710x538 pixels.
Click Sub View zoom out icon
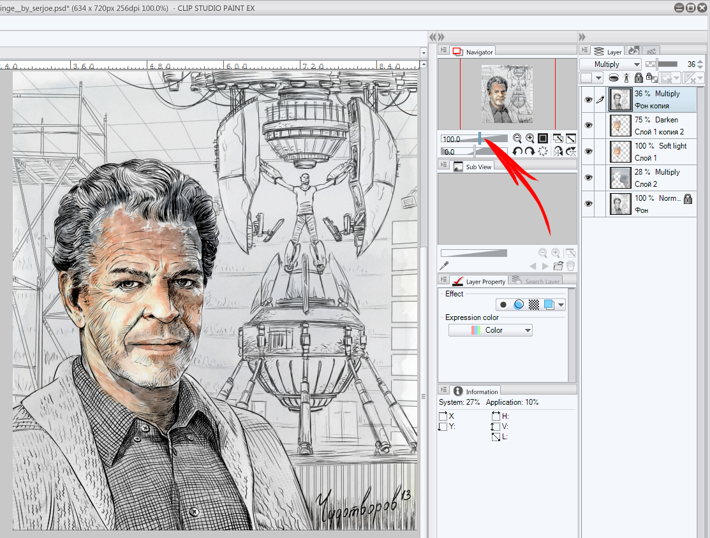(542, 253)
